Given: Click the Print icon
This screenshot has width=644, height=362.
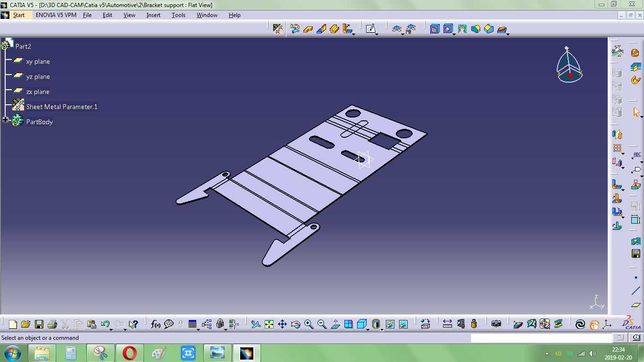Looking at the screenshot, I should coord(52,324).
